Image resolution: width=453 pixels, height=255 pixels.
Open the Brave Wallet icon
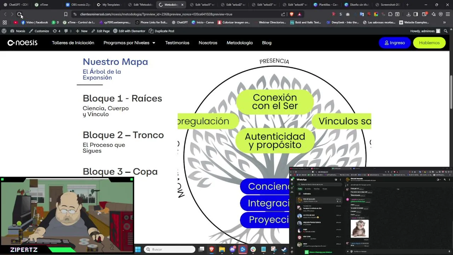click(x=425, y=14)
